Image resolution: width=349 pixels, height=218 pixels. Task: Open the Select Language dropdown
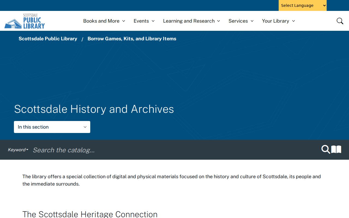point(303,5)
